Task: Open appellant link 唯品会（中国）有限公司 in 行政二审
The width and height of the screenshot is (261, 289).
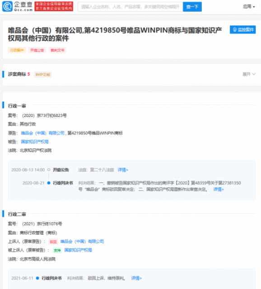Action: pyautogui.click(x=82, y=242)
